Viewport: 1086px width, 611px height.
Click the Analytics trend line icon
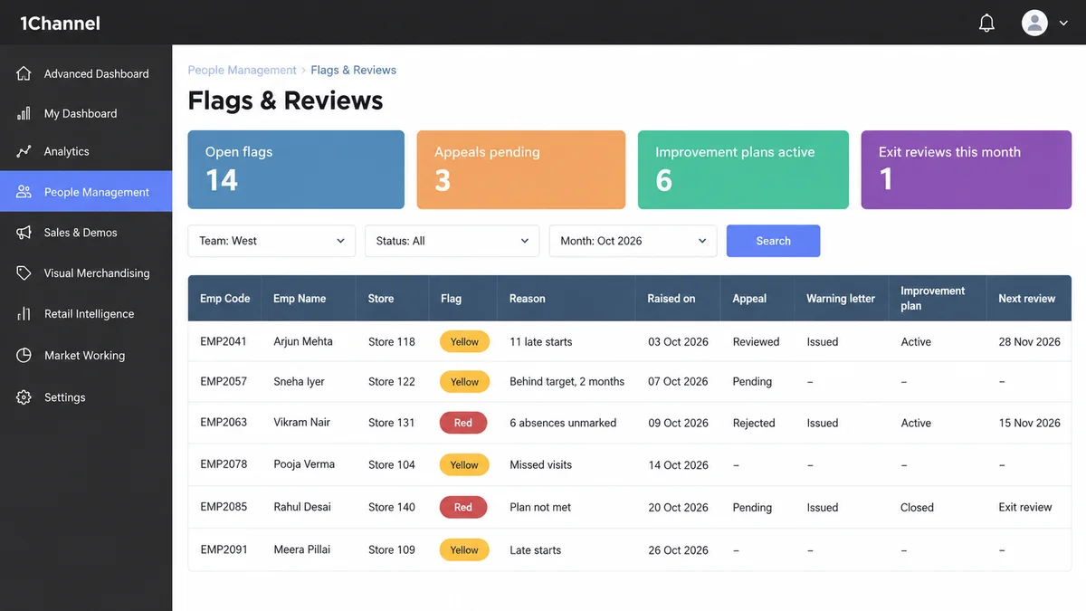click(24, 151)
